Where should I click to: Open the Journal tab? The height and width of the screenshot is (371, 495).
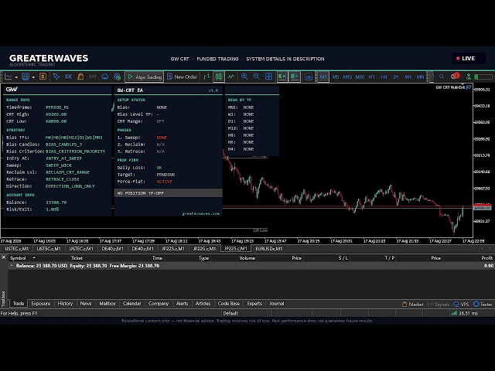click(x=277, y=304)
